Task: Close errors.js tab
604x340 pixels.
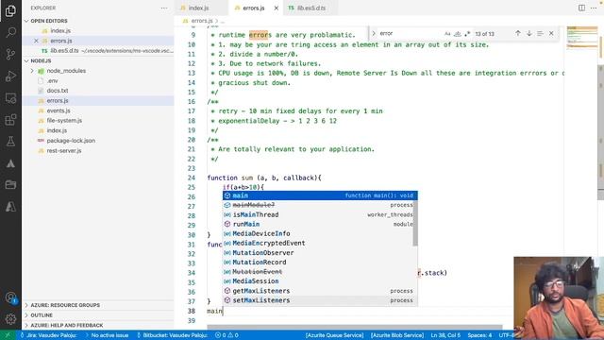Action: coord(277,8)
